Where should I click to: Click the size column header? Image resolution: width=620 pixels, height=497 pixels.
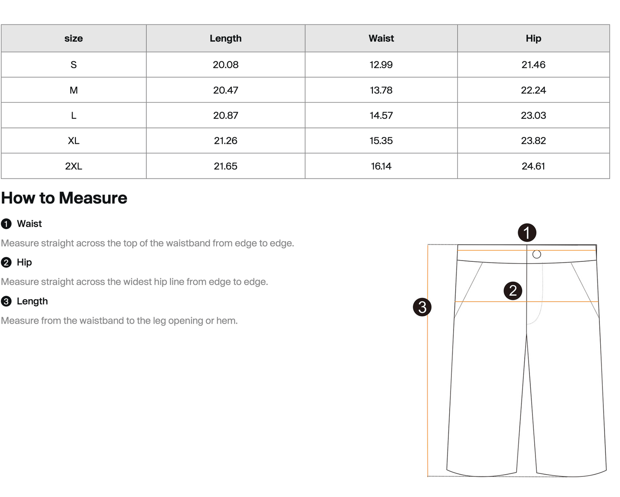point(74,38)
